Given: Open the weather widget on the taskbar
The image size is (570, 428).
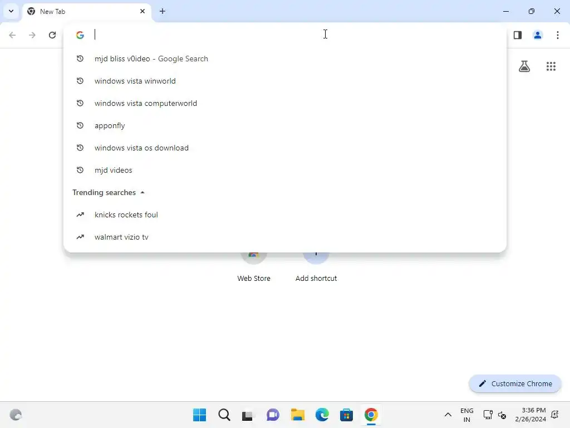Looking at the screenshot, I should [16, 415].
